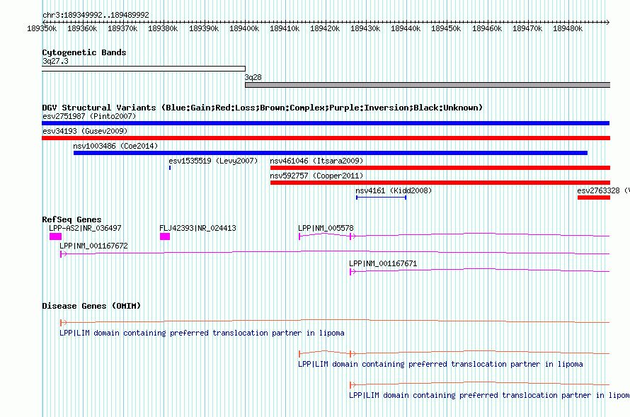Click the 189480k ruler tick label
This screenshot has height=417, width=630.
point(568,29)
